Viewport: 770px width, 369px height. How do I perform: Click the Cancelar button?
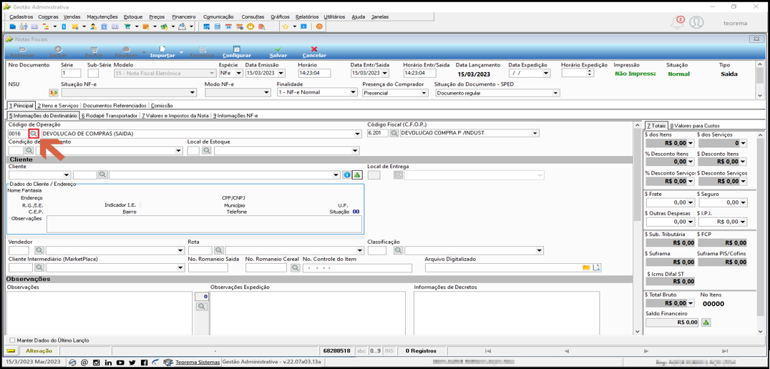coord(314,52)
